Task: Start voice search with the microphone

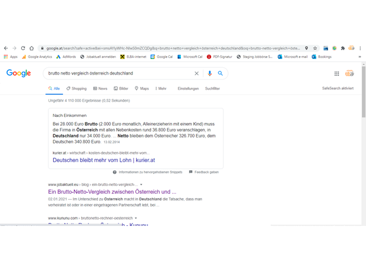Action: click(209, 73)
